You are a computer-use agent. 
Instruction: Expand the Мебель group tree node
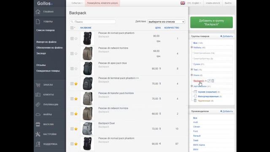192,47
